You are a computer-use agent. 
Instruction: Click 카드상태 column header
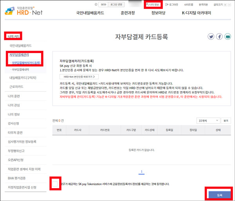tap(150, 130)
